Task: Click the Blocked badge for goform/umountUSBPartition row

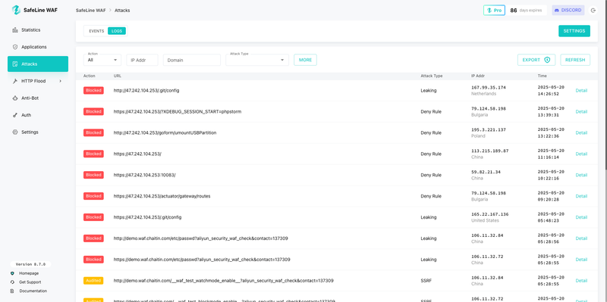Action: 93,132
